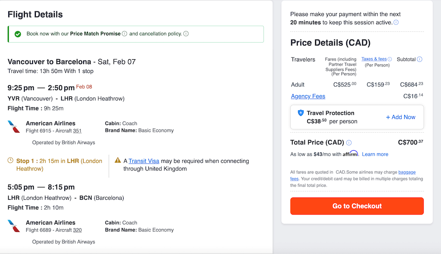Viewport: 441px width, 254px height.
Task: Open the Transit Visa link
Action: click(x=144, y=161)
